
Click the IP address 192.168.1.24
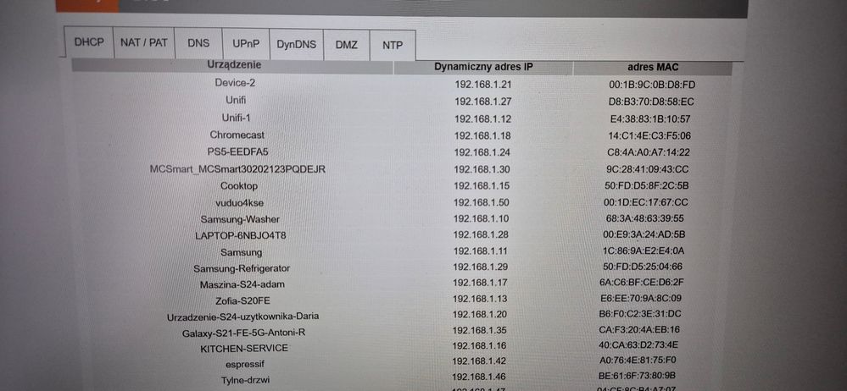482,152
